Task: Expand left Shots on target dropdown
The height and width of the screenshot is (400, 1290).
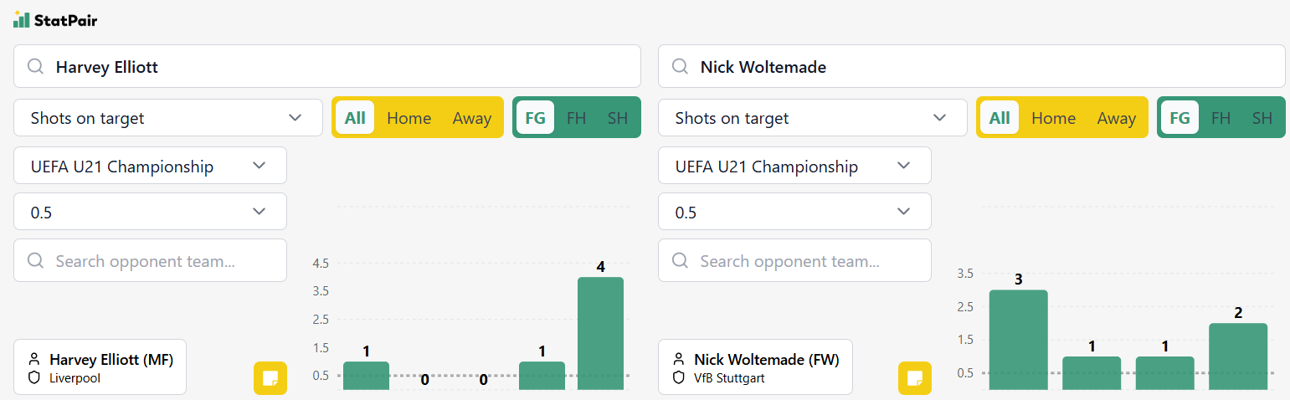Action: point(168,118)
